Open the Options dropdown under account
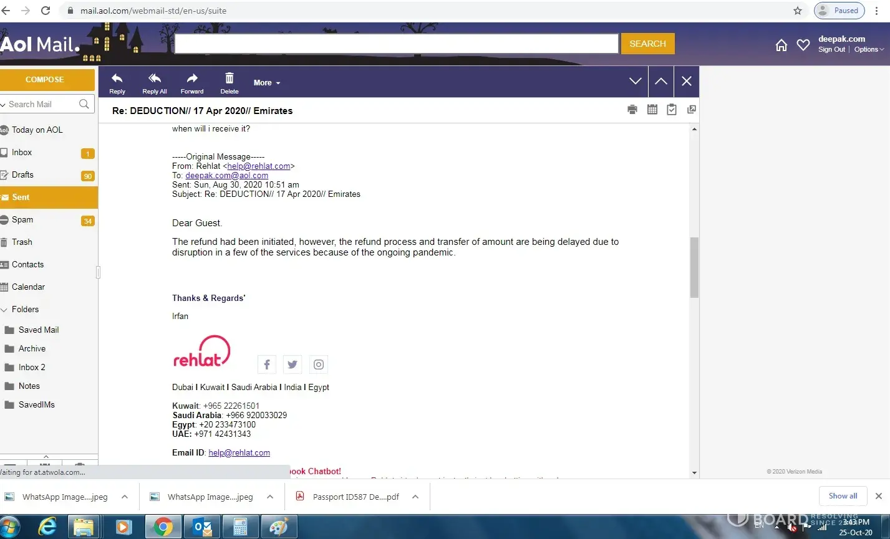 tap(869, 50)
